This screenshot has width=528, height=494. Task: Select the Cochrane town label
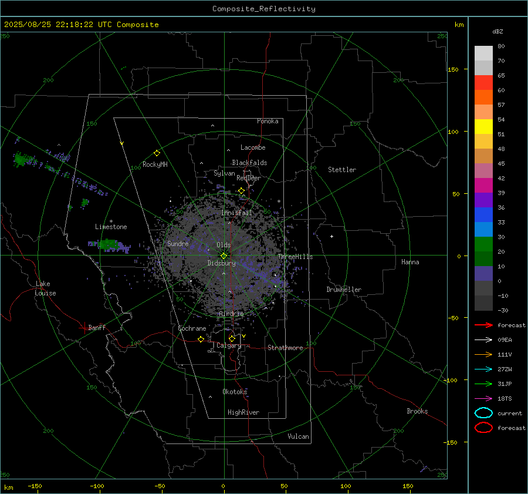click(x=192, y=328)
